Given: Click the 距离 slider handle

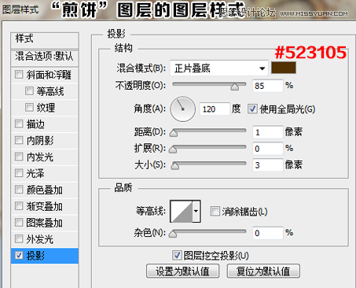Looking at the screenshot, I should (x=173, y=133).
